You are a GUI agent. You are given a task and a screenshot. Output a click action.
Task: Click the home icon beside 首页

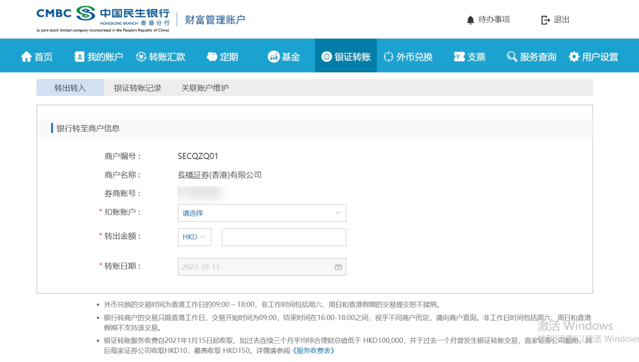pyautogui.click(x=27, y=56)
